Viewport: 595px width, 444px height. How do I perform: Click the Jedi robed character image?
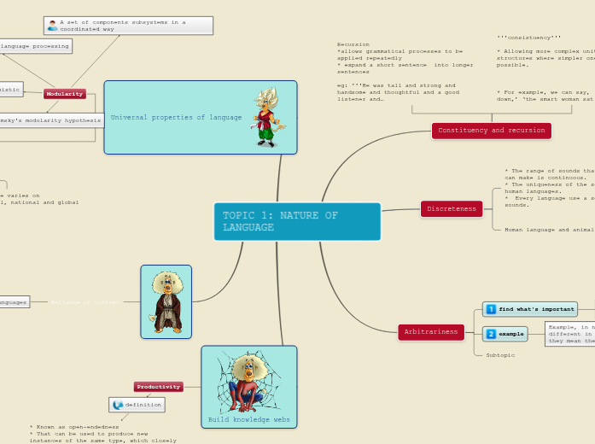(x=166, y=301)
